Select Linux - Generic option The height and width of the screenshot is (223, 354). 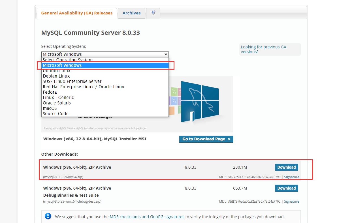[x=105, y=98]
